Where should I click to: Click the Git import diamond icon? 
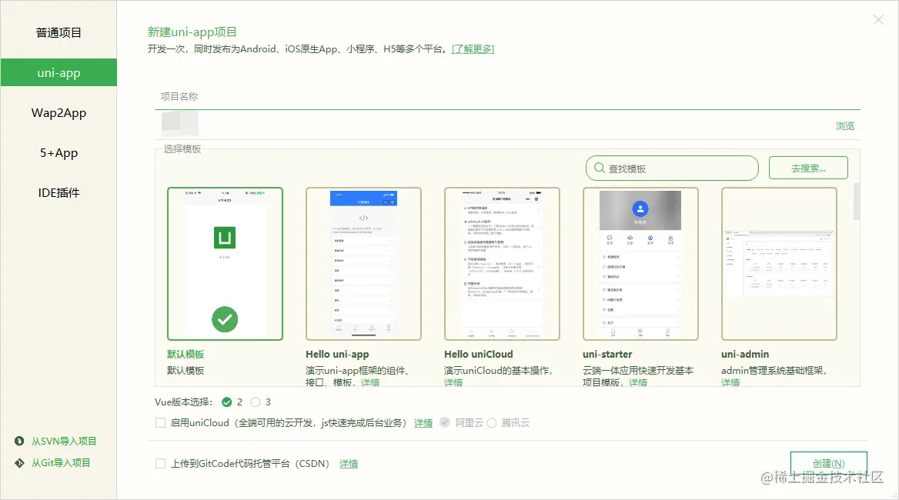(19, 463)
